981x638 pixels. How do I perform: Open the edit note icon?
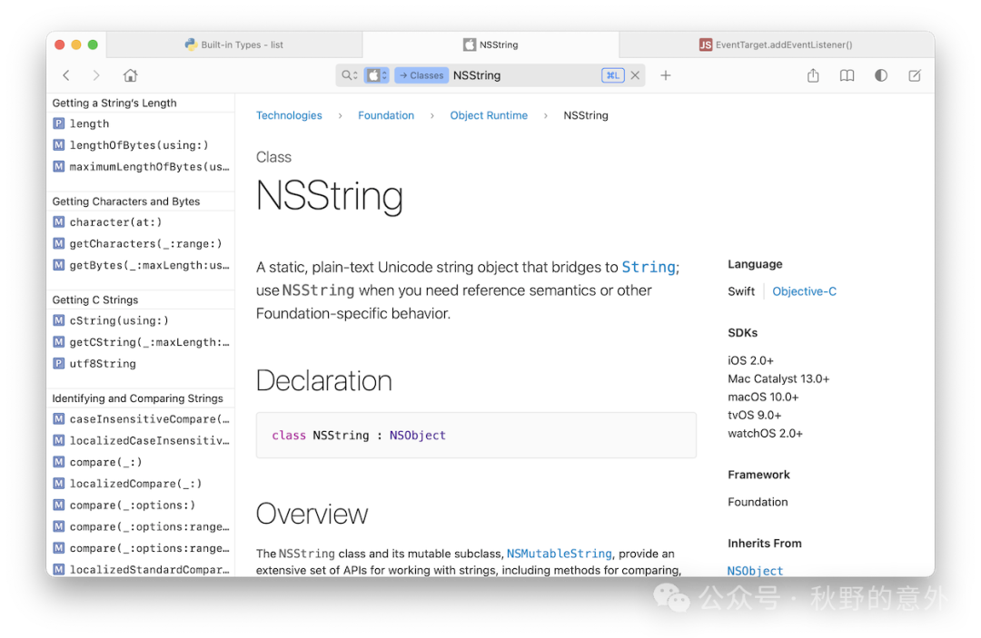coord(915,75)
